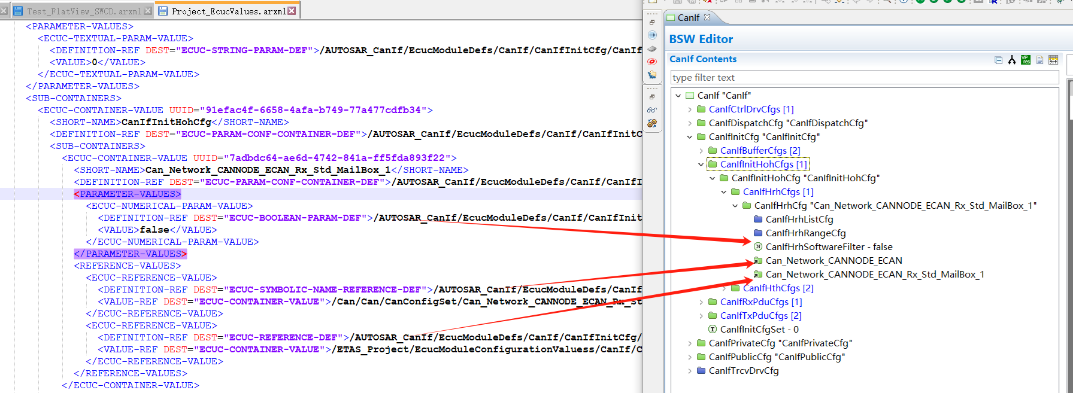Viewport: 1073px width, 393px height.
Task: Collapse the CanIfHrhCfg Rx_Std_MailBox_1 node
Action: pyautogui.click(x=735, y=205)
